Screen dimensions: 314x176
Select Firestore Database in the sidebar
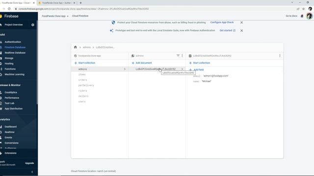tap(15, 47)
